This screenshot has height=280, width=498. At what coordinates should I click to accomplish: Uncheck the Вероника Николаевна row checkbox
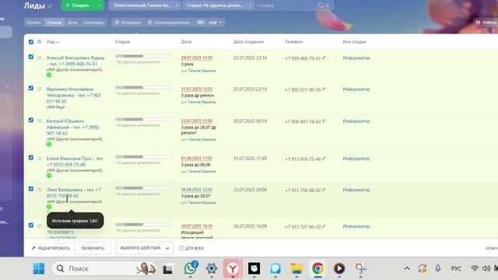click(31, 88)
